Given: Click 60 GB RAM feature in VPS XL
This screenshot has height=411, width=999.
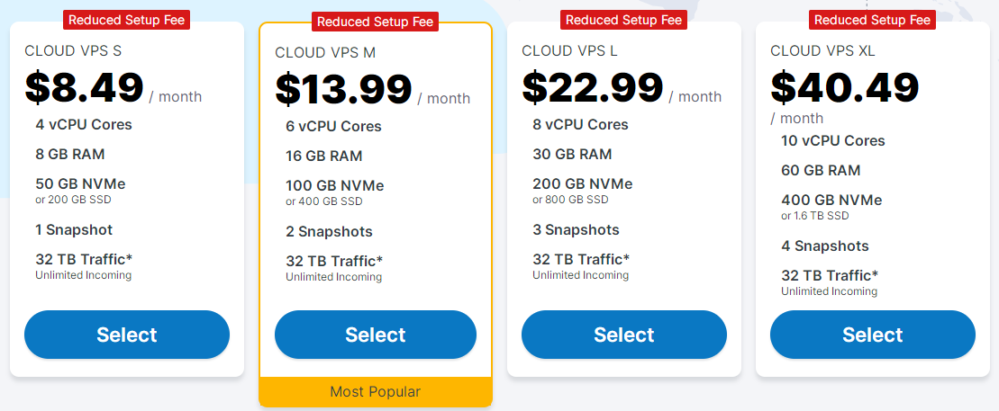Looking at the screenshot, I should click(x=821, y=170).
